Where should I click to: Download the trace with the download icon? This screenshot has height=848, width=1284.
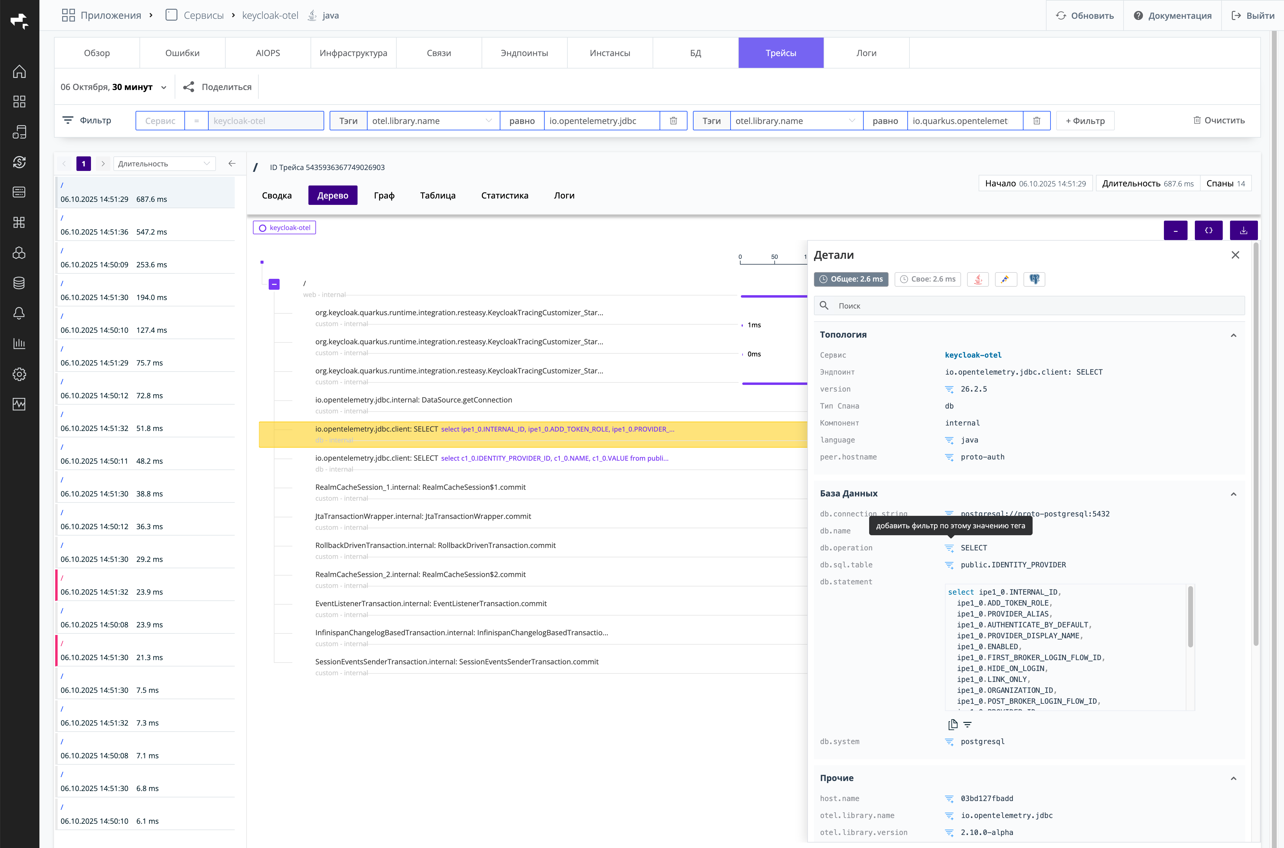click(x=1243, y=230)
